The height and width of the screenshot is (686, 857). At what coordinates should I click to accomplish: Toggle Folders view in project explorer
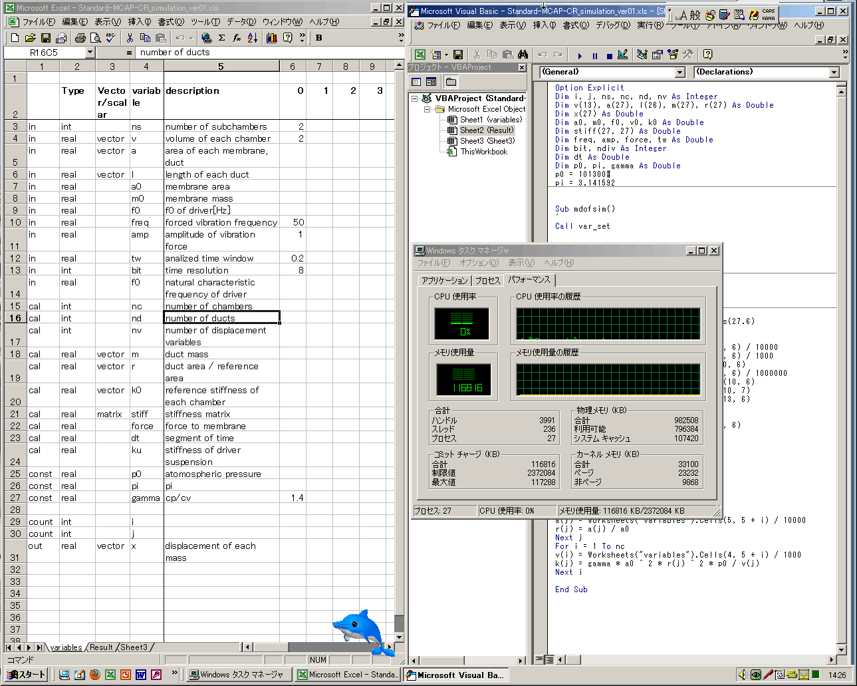pos(451,82)
